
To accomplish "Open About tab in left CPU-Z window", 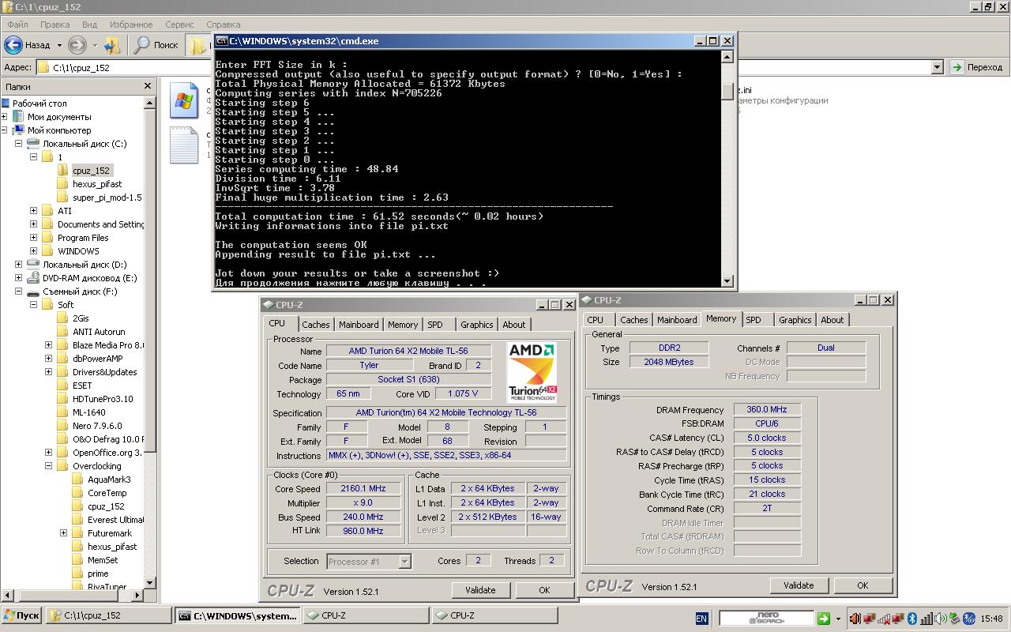I will (x=514, y=325).
